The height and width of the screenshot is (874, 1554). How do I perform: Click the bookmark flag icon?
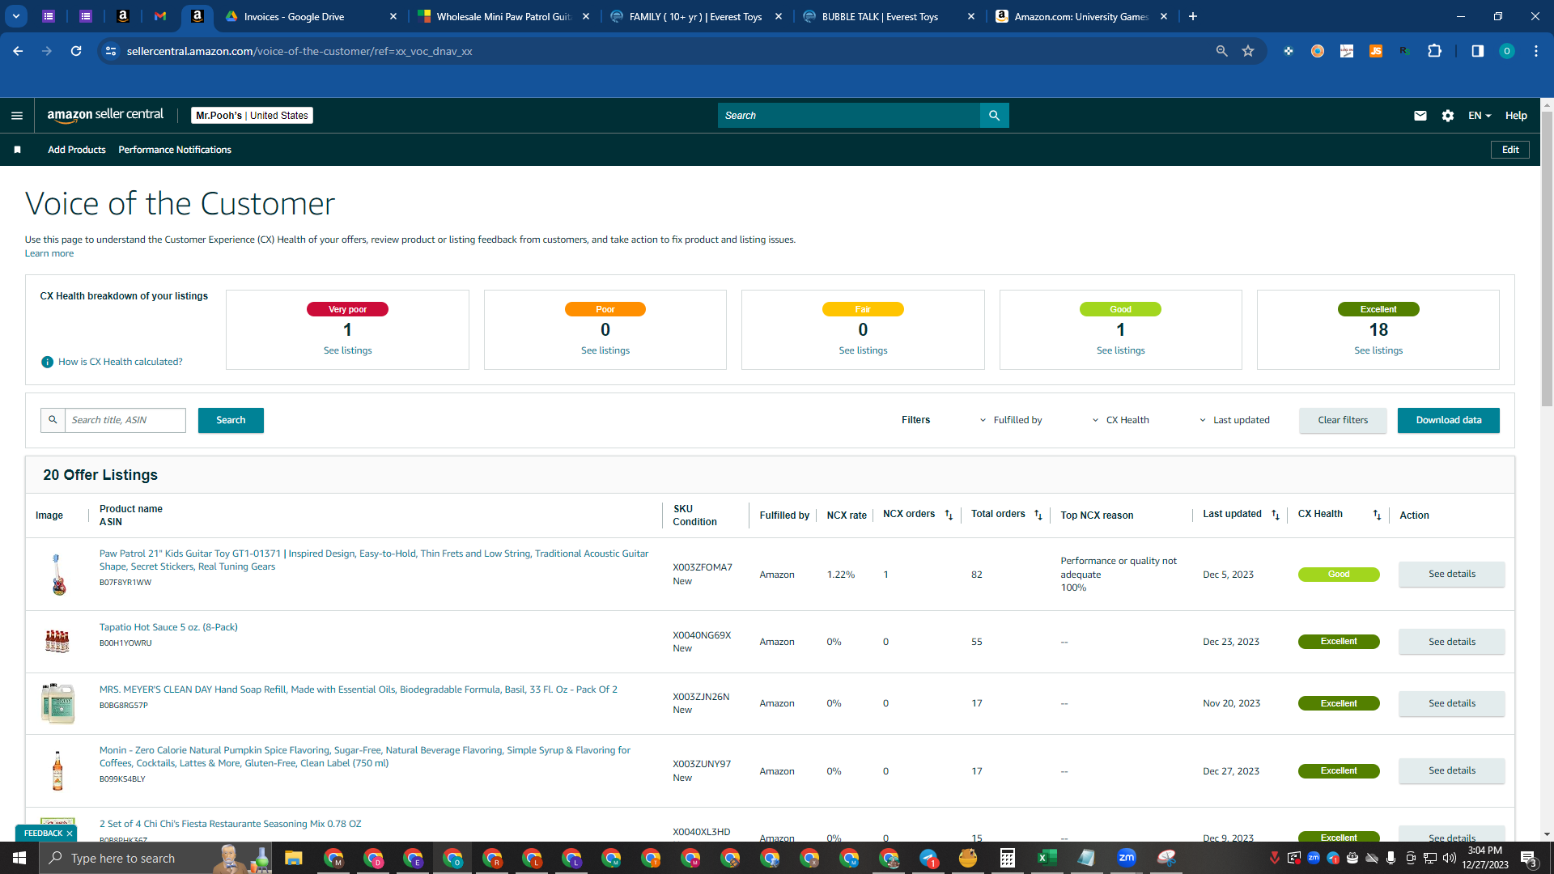tap(17, 150)
